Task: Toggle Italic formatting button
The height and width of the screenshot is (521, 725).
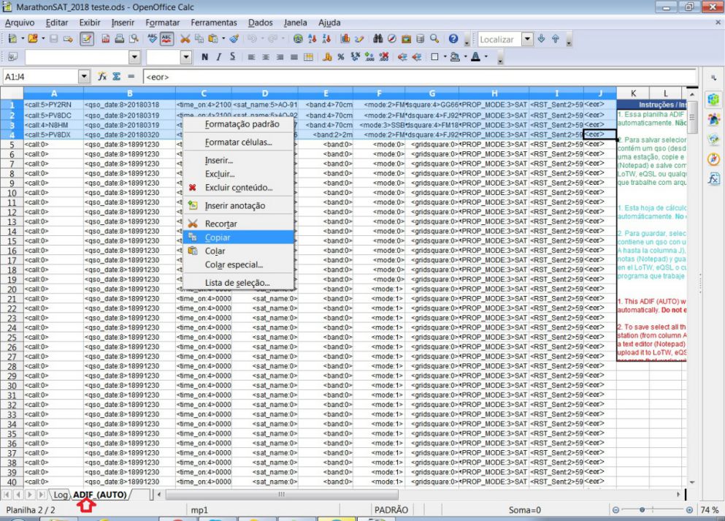Action: point(219,57)
